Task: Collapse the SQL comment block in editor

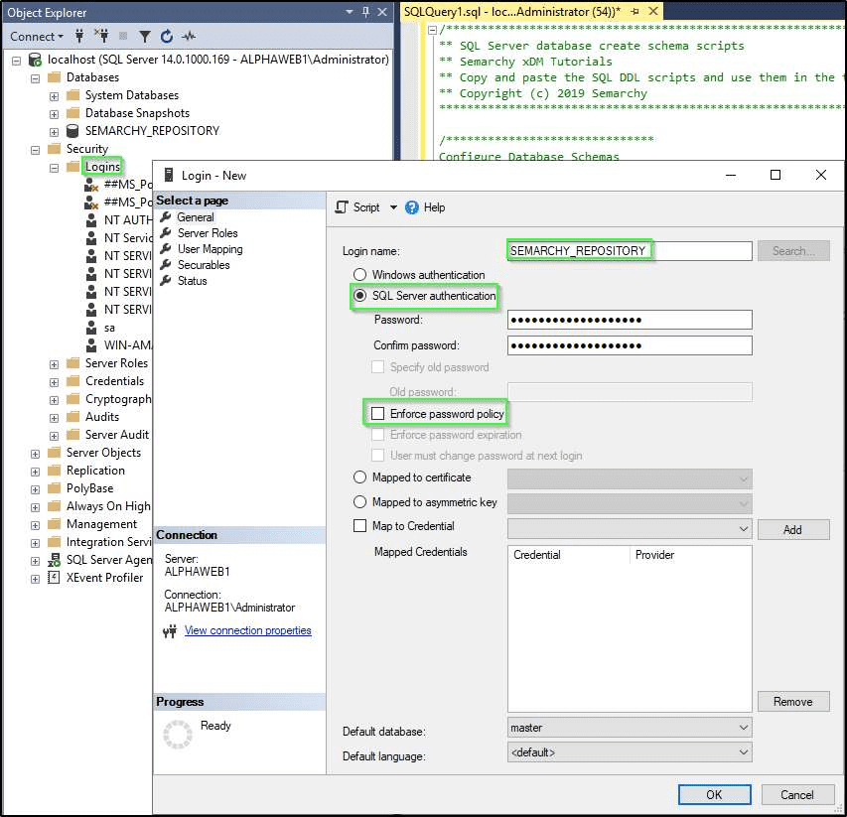Action: click(x=432, y=30)
